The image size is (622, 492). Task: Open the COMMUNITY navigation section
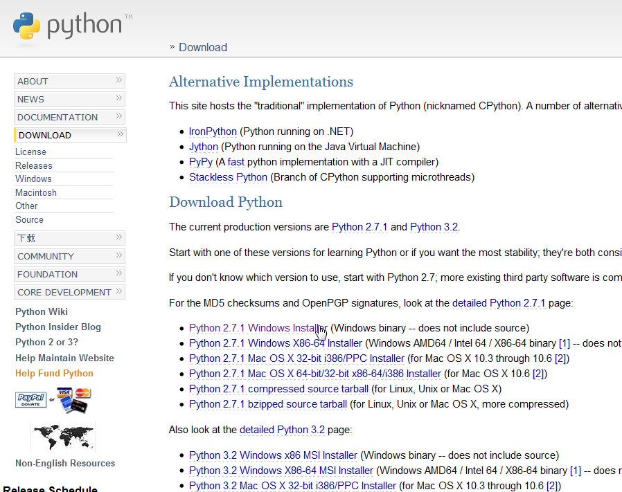(x=69, y=256)
